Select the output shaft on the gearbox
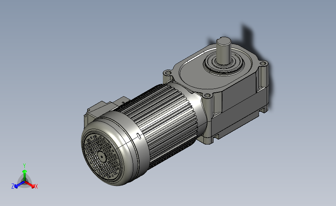Image resolution: width=336 pixels, height=206 pixels. click(x=223, y=51)
